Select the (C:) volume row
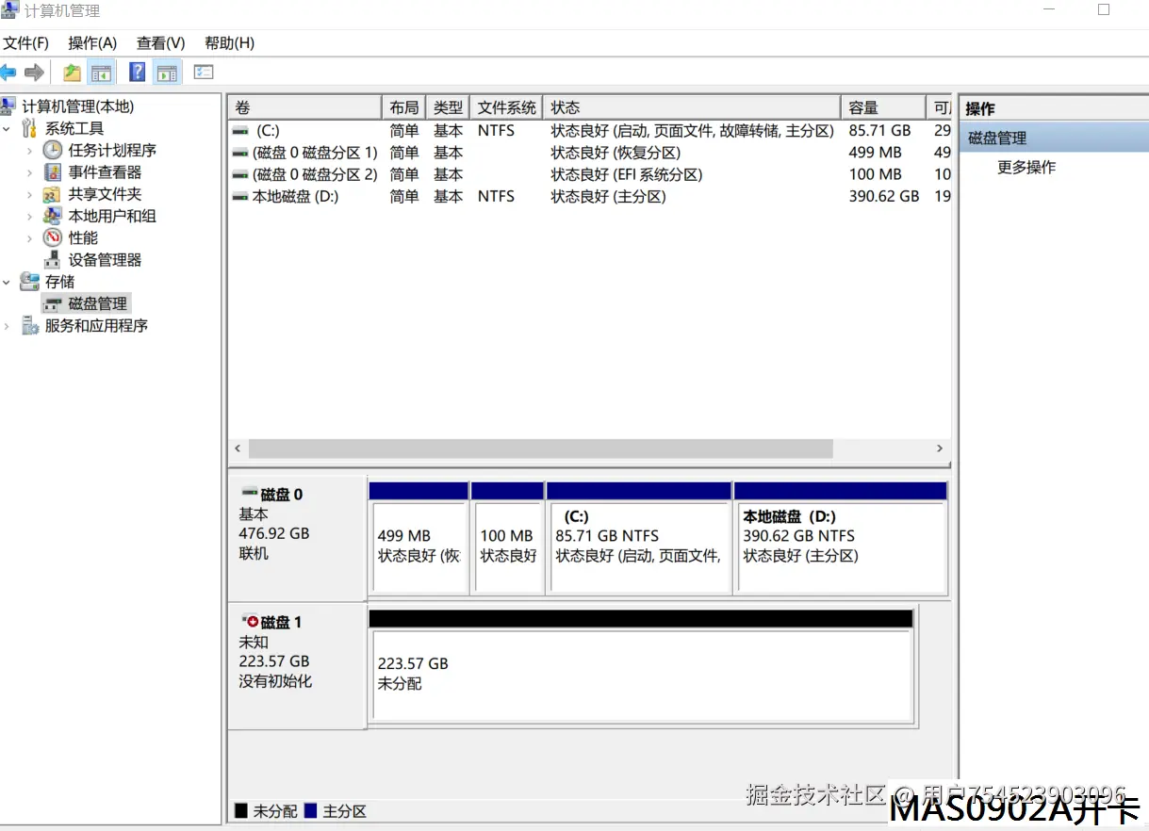 click(591, 131)
